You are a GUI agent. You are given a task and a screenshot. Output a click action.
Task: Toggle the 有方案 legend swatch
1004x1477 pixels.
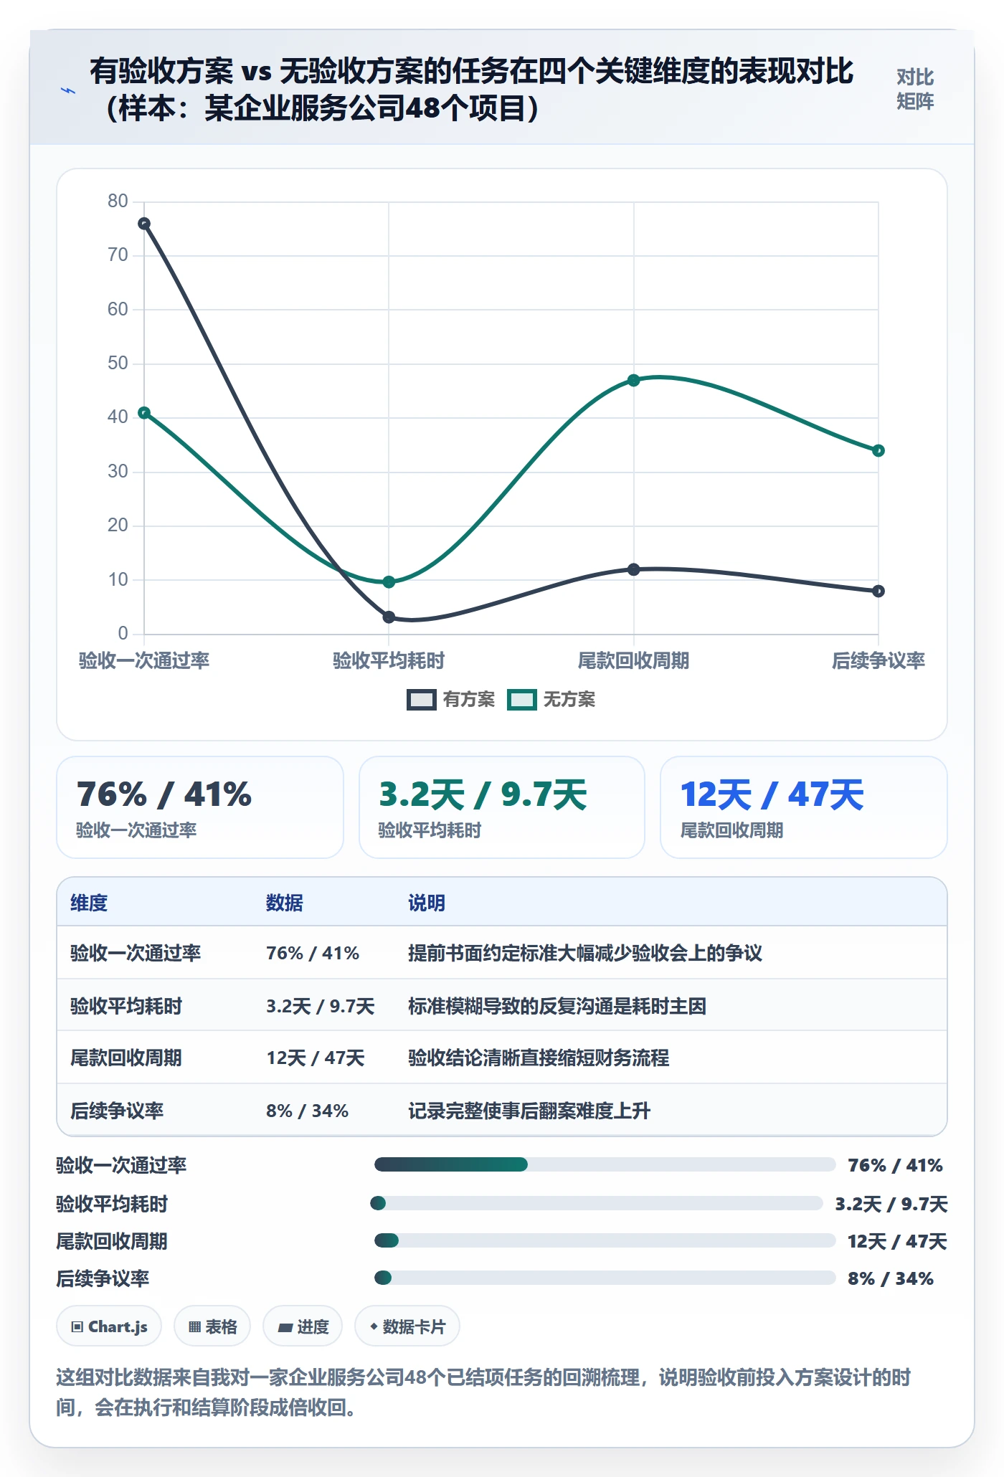422,700
